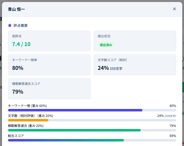This screenshot has height=146, width=184.
Task: Click the 提出済み status badge
Action: click(x=106, y=45)
